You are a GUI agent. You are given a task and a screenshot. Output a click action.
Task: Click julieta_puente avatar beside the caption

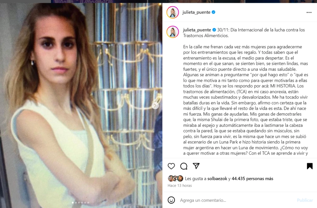[172, 32]
